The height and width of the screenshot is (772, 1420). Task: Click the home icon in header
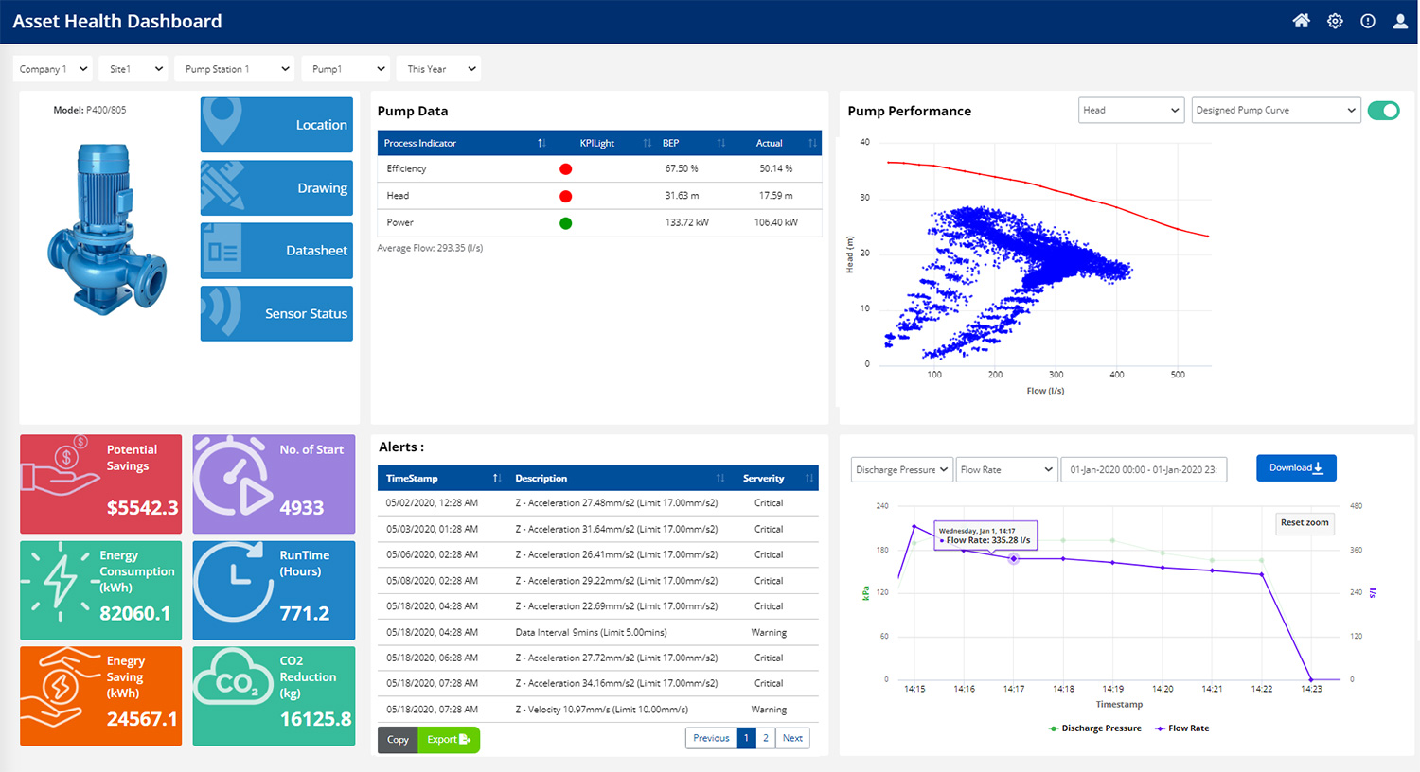1301,21
